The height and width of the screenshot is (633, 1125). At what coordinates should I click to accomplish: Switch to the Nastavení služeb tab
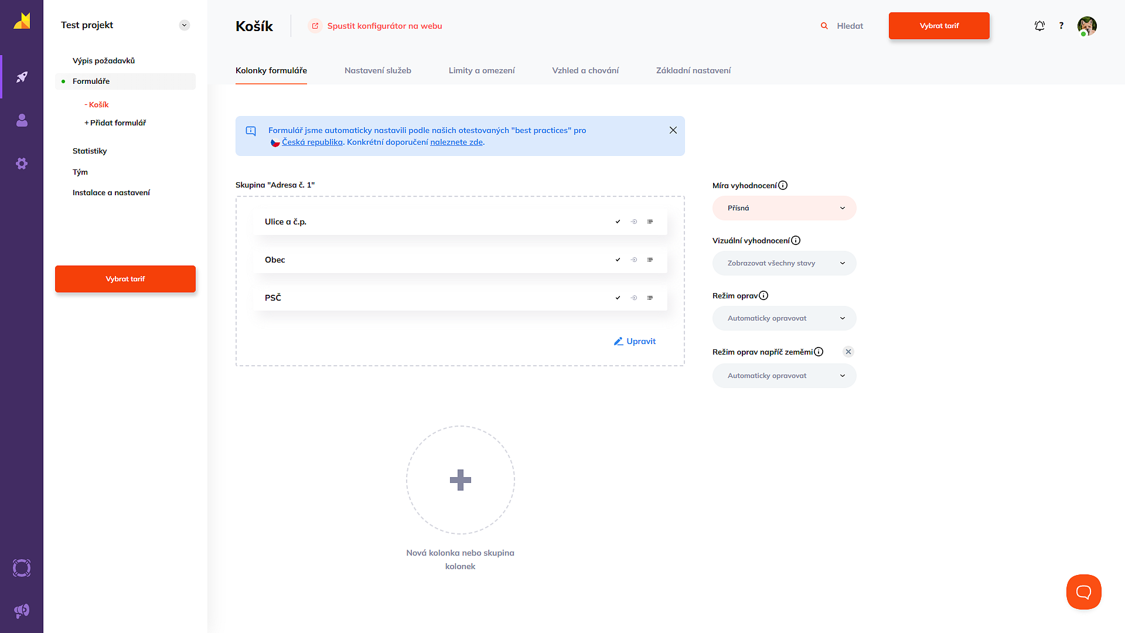click(378, 70)
